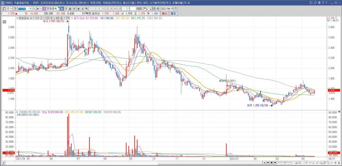Open the dropdown arrow beside the minute interval box

tap(128, 9)
